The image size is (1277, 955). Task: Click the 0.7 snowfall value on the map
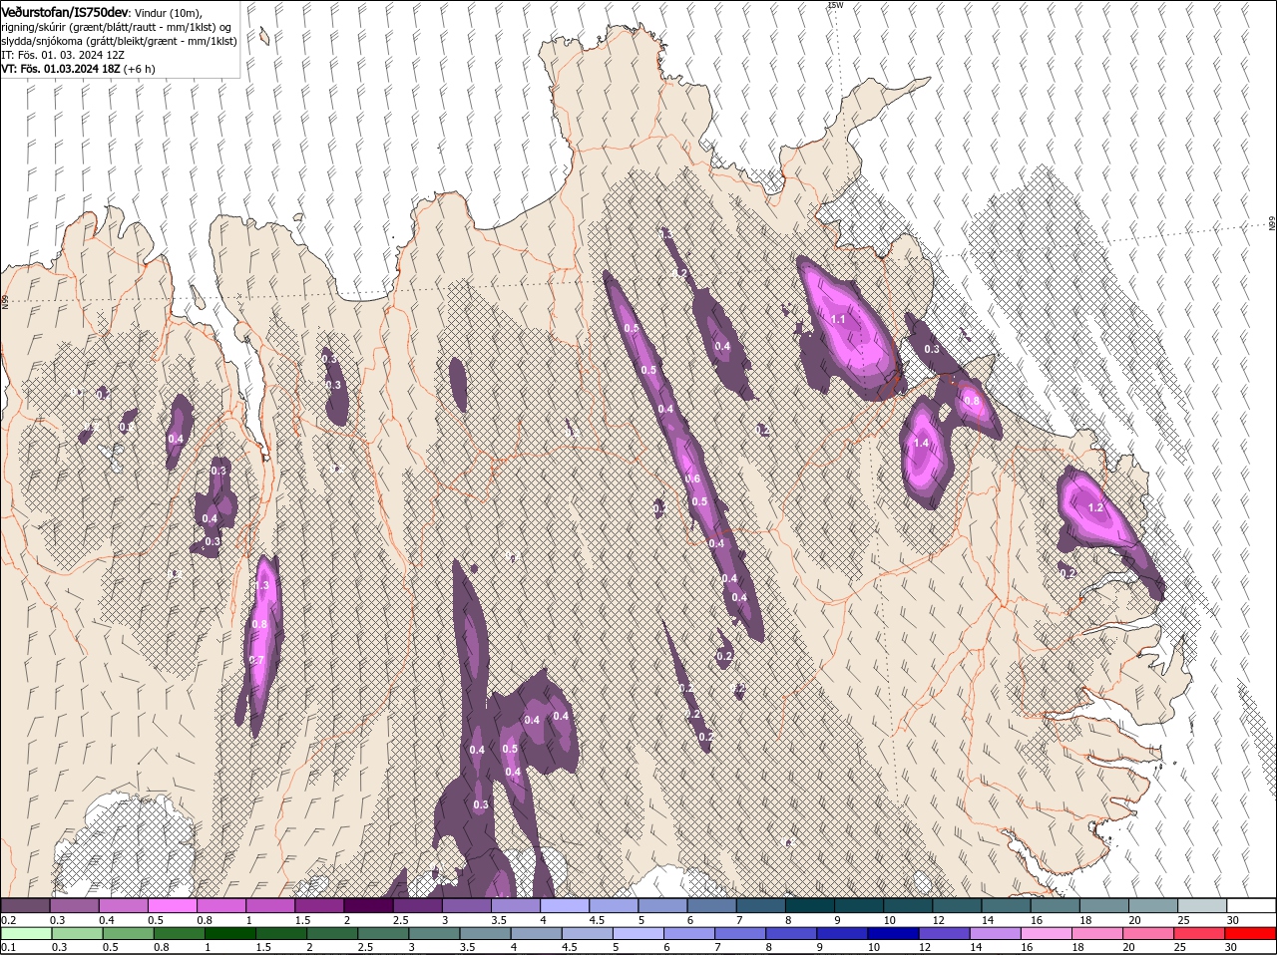255,660
